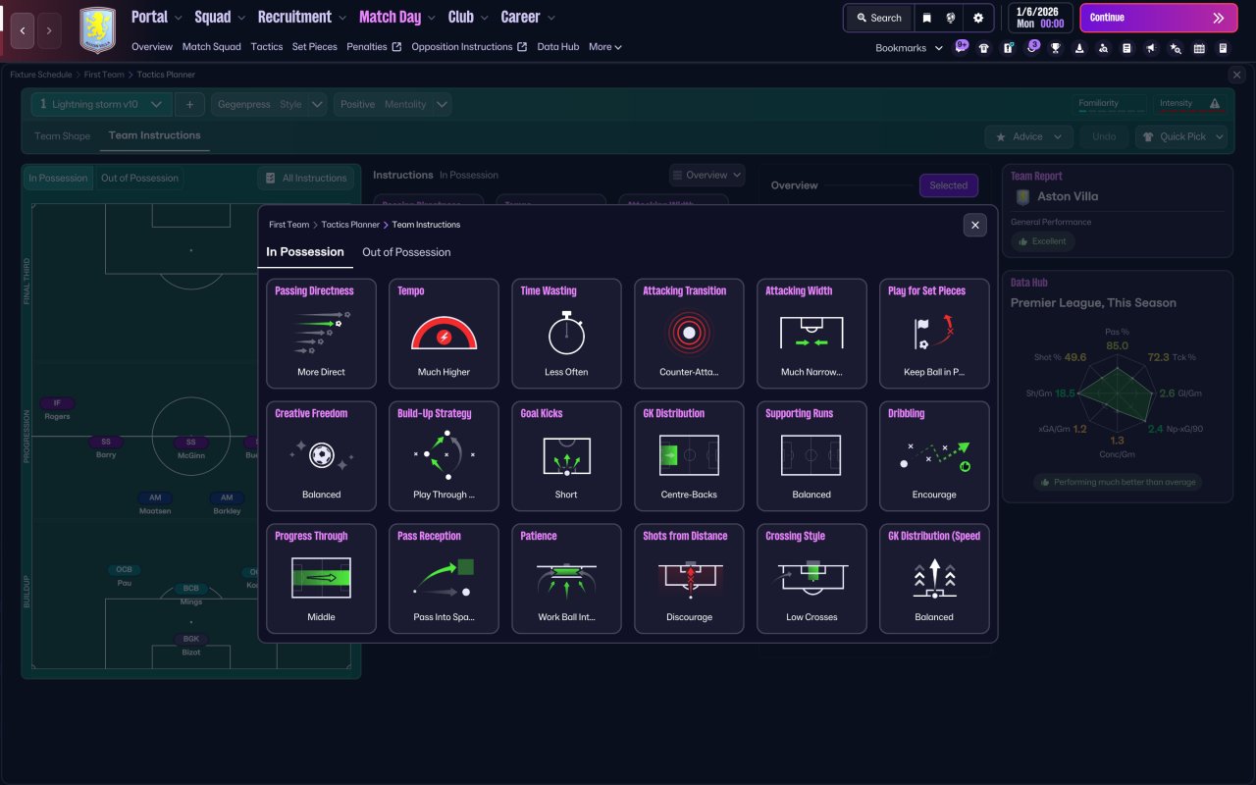Close the Team Instructions dialog
This screenshot has width=1256, height=785.
(x=974, y=226)
